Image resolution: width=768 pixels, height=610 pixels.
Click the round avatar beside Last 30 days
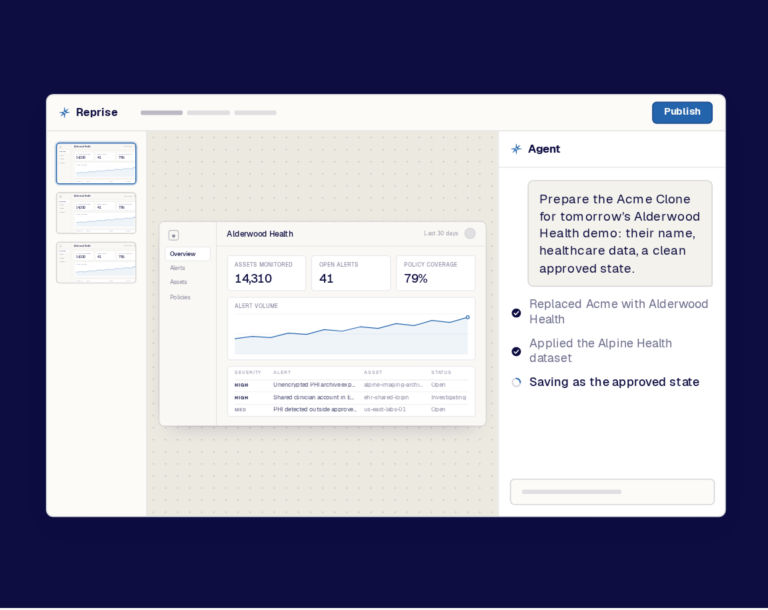470,233
